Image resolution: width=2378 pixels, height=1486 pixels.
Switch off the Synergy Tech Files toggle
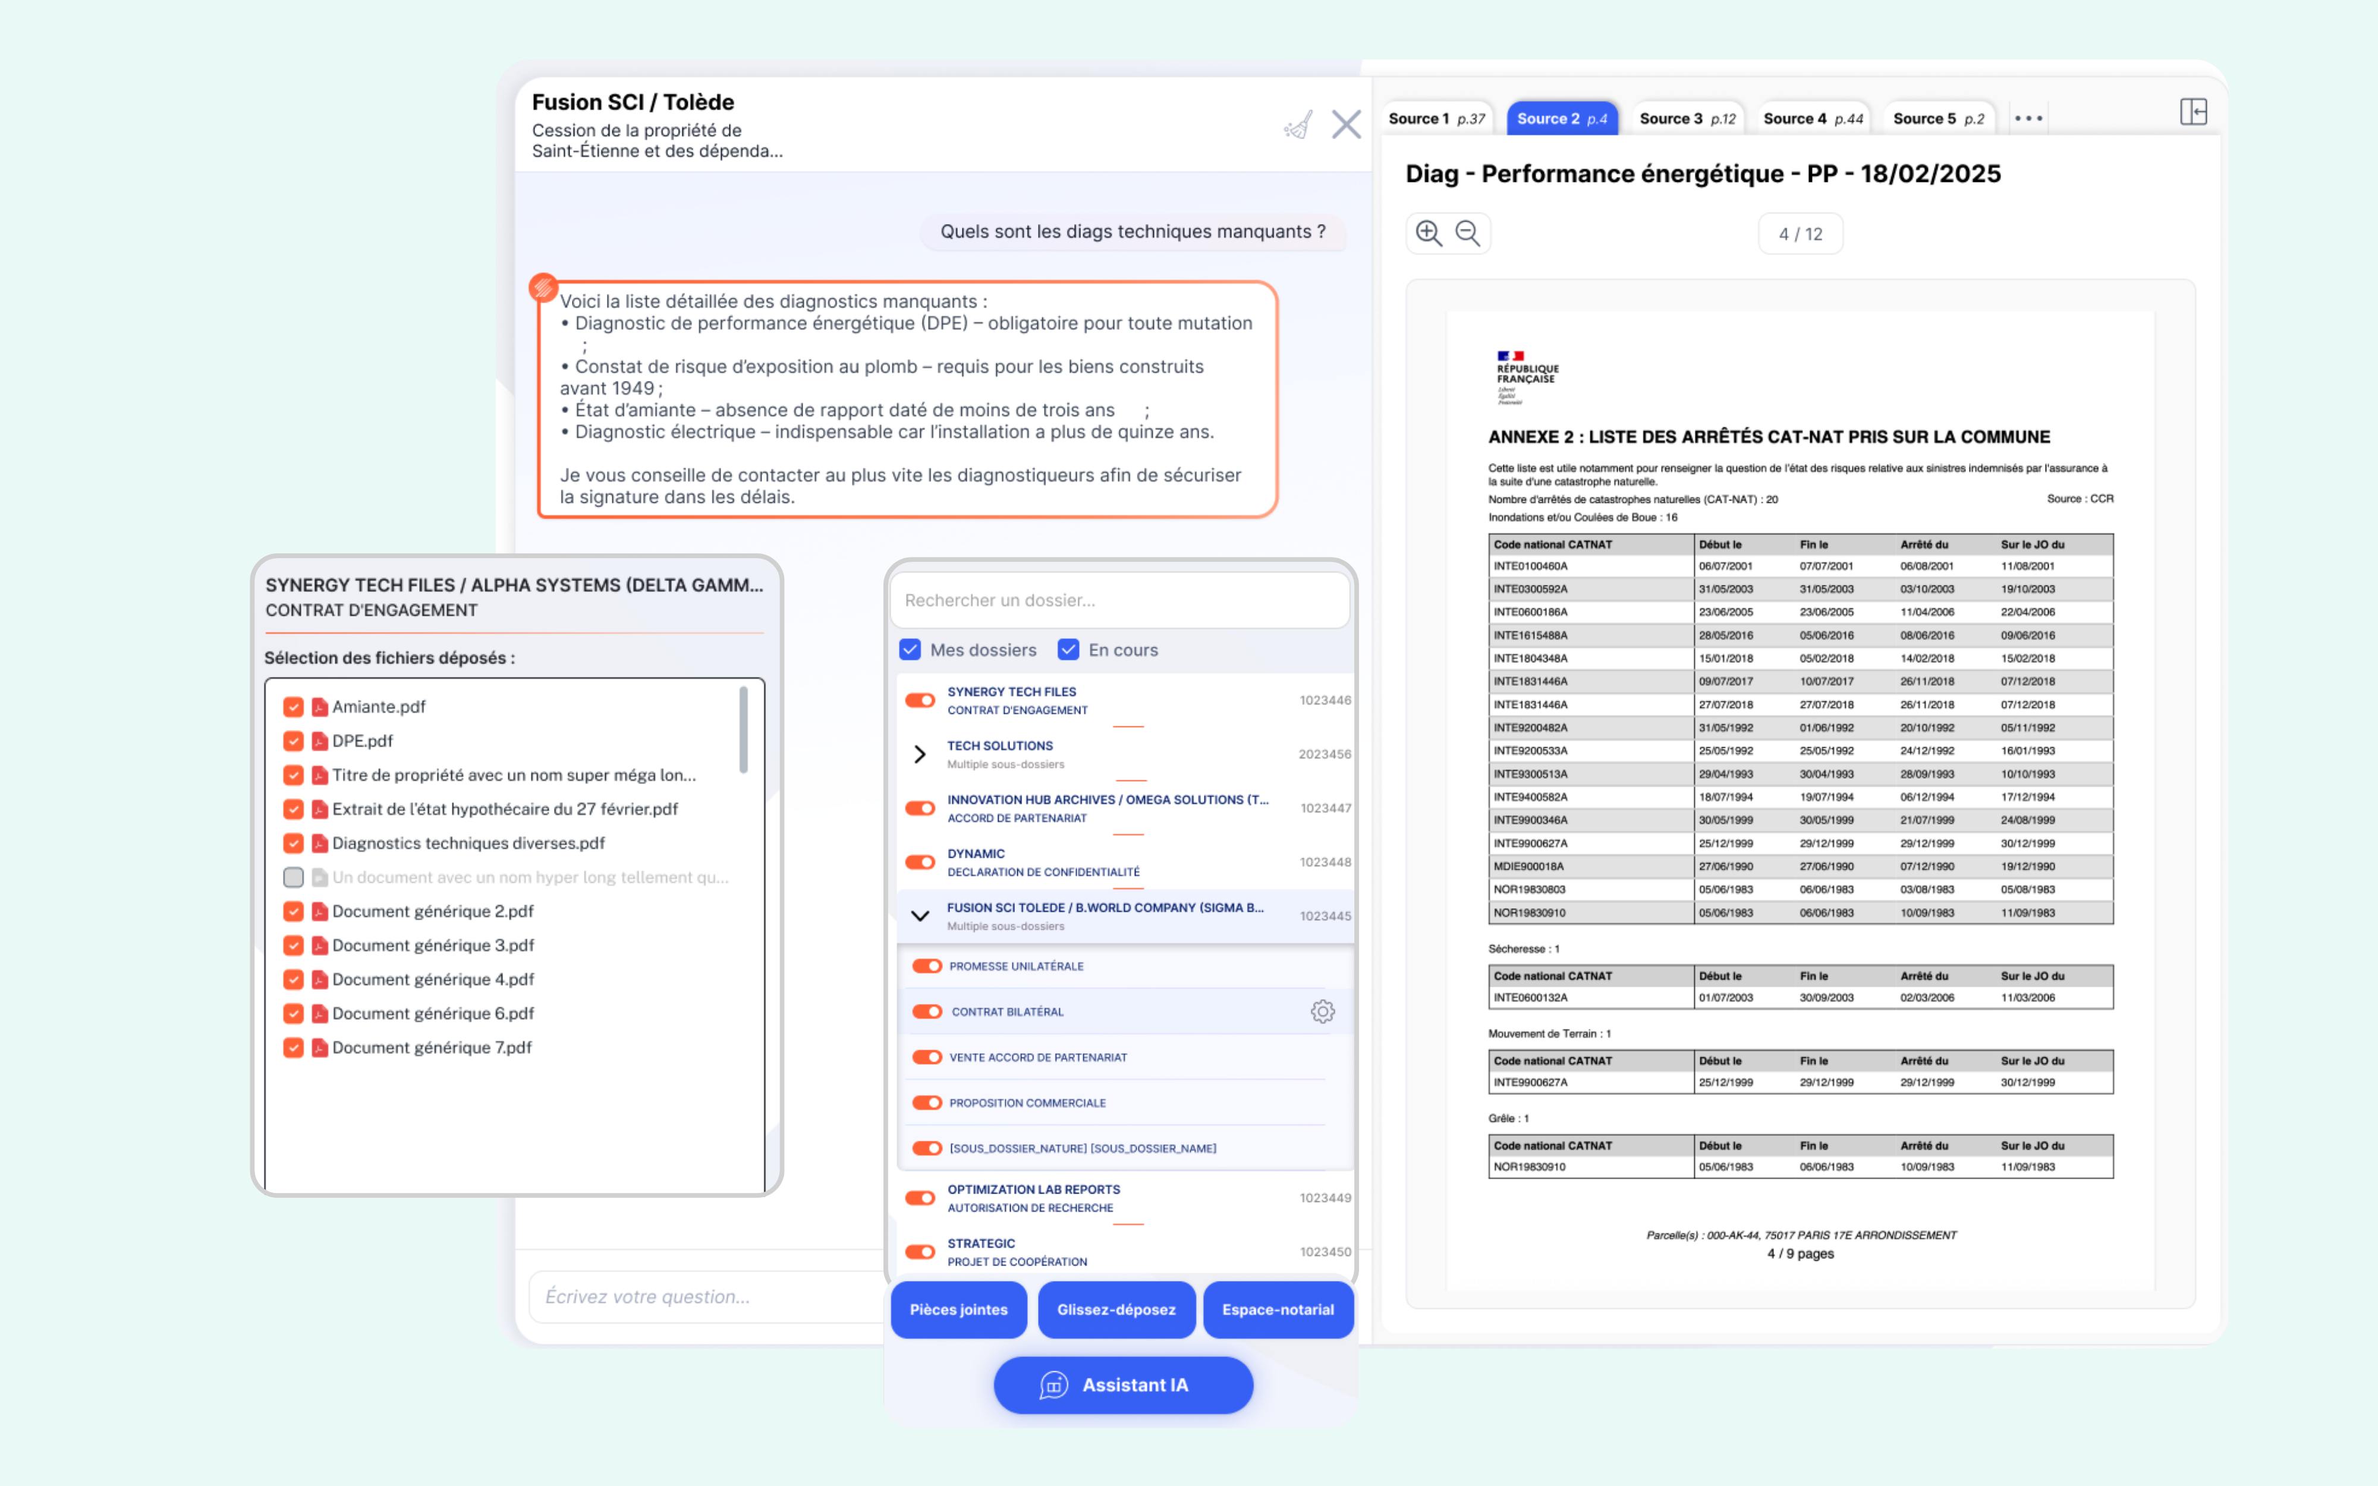(x=920, y=701)
